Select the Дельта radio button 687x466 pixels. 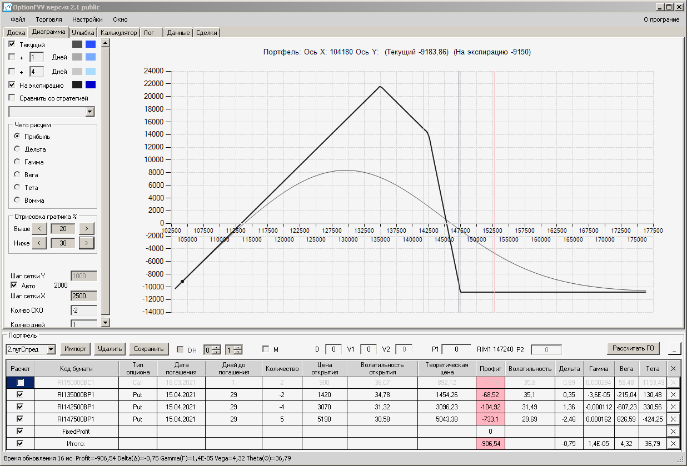coord(17,149)
